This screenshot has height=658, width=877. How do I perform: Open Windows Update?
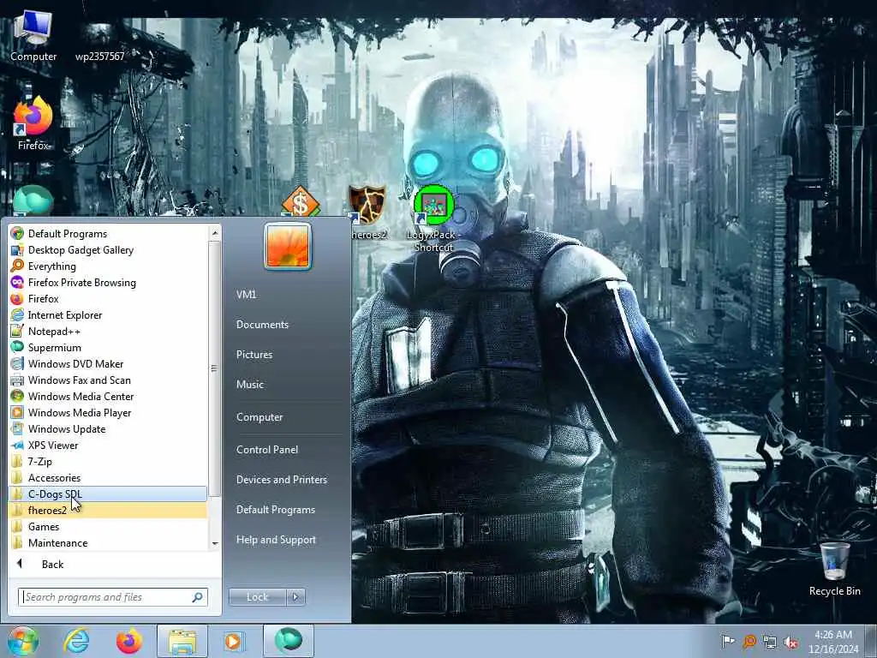pos(108,428)
